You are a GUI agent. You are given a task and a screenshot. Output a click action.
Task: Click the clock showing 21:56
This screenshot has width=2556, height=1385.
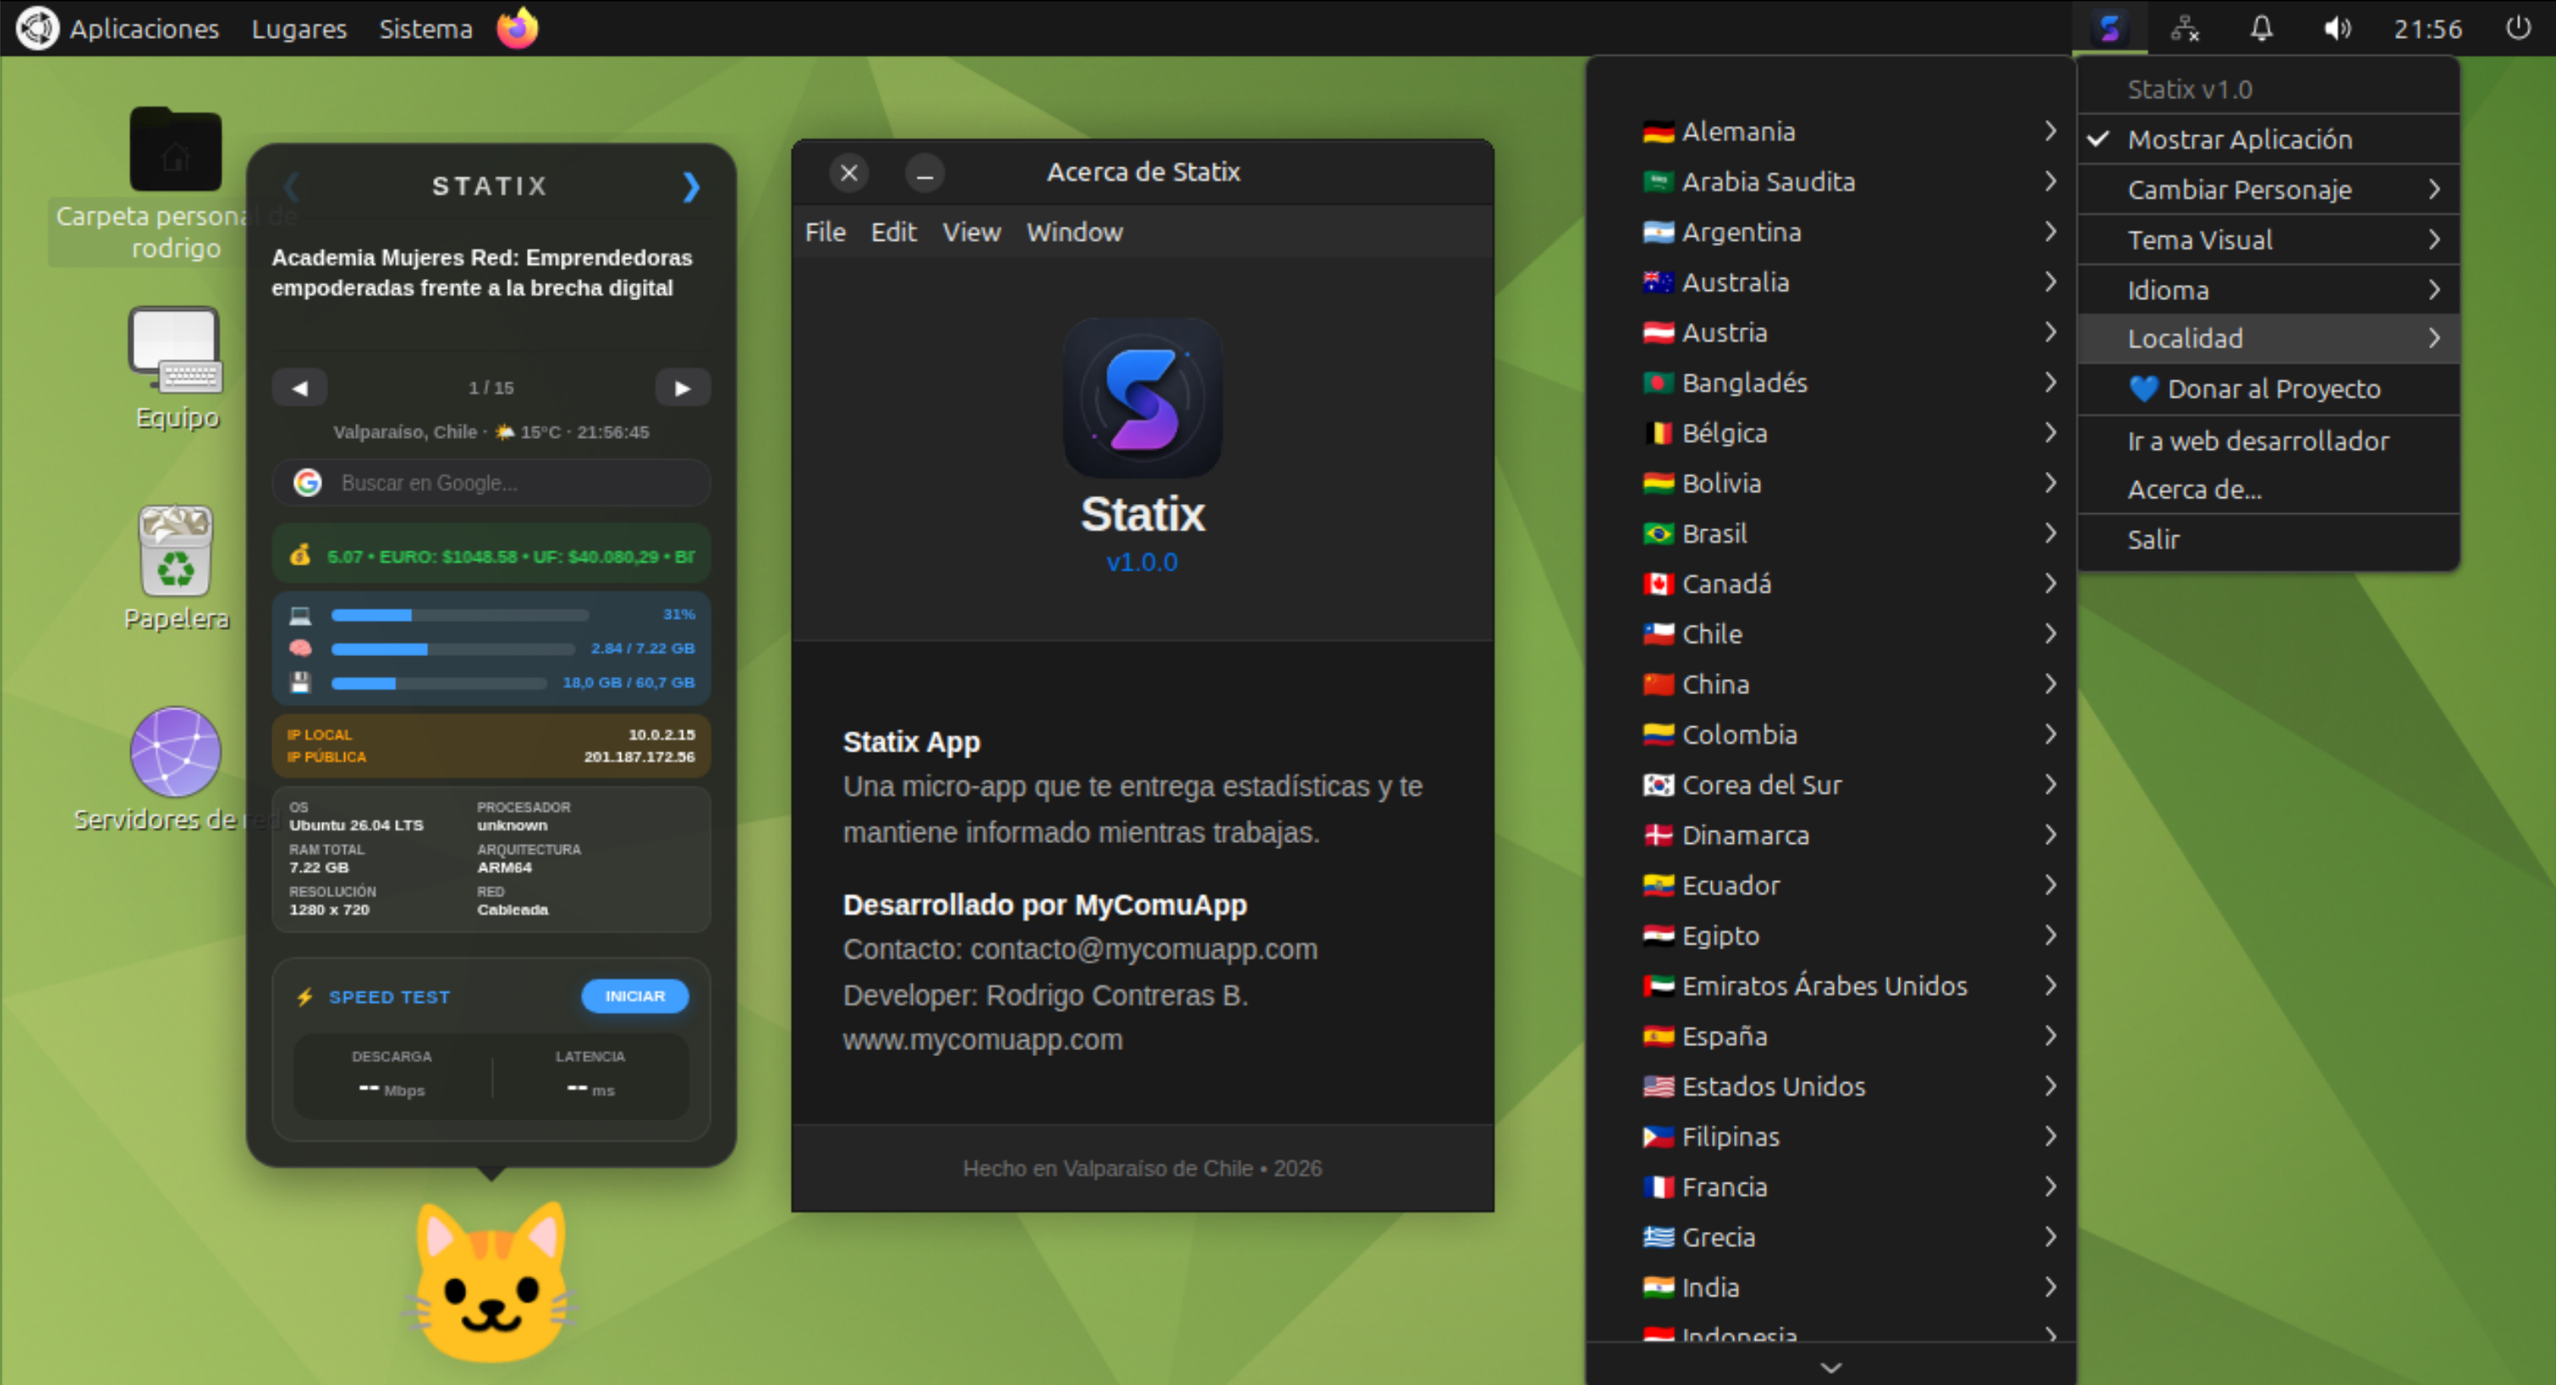[2427, 29]
